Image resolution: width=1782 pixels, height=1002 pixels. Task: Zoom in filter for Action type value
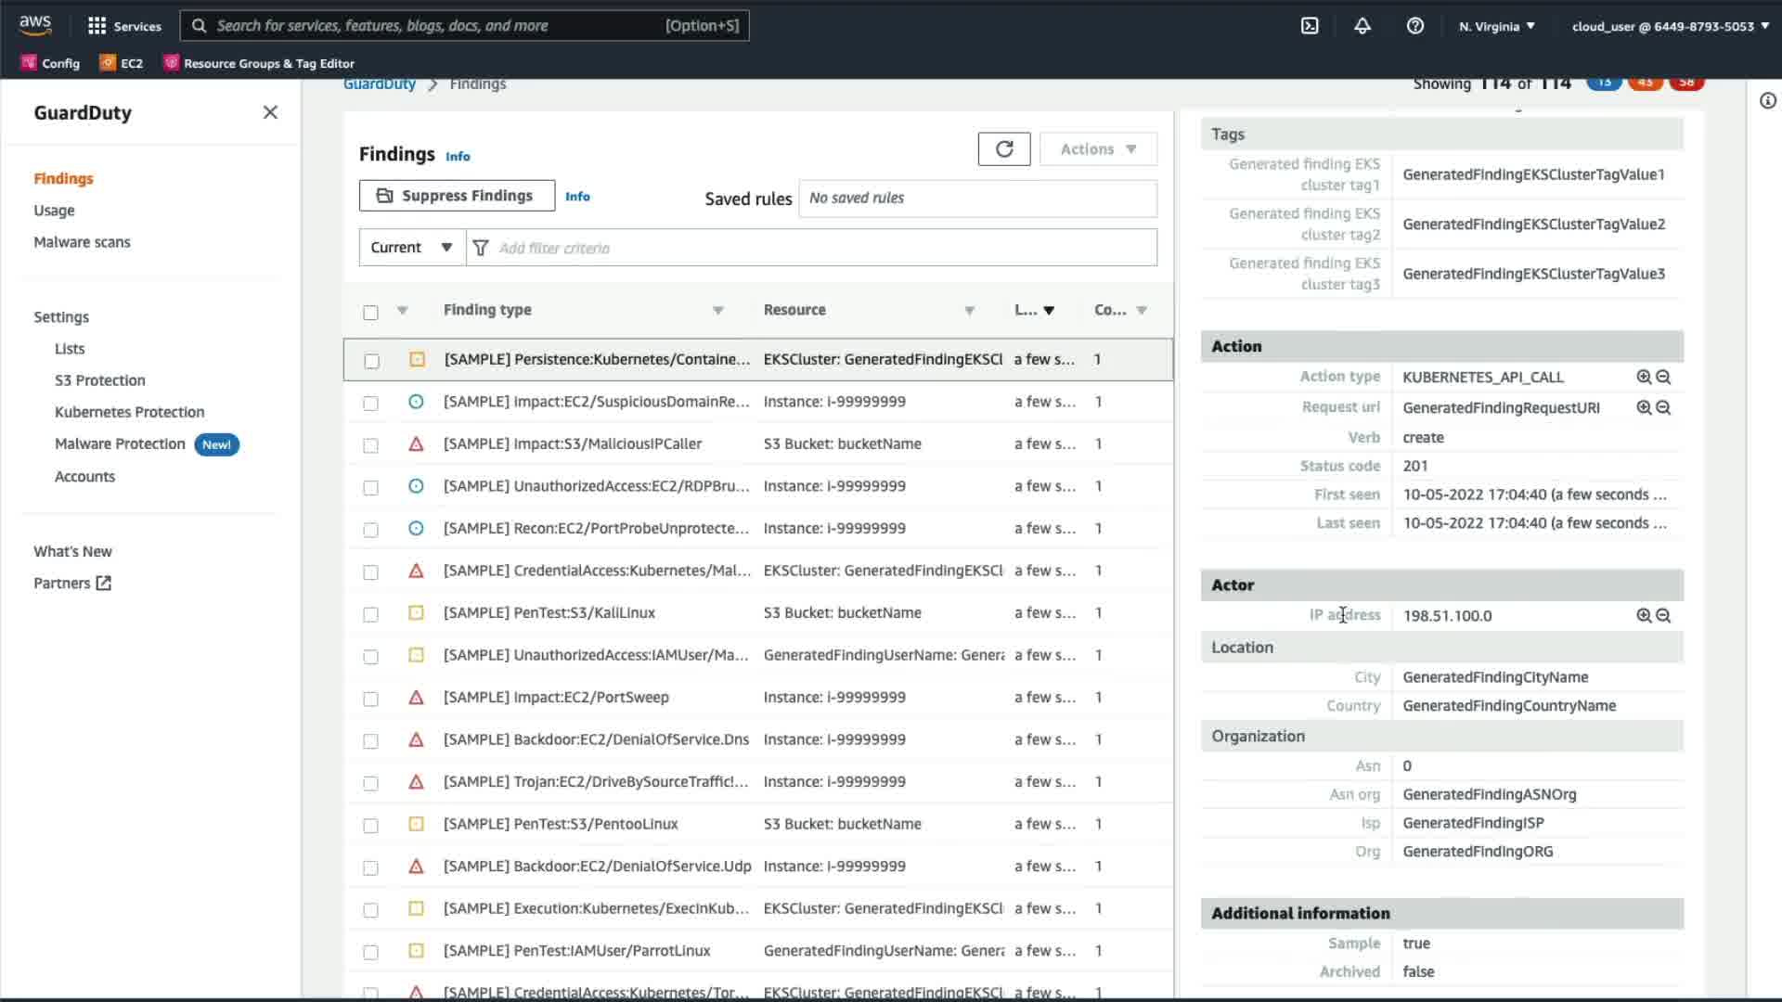[x=1644, y=377]
